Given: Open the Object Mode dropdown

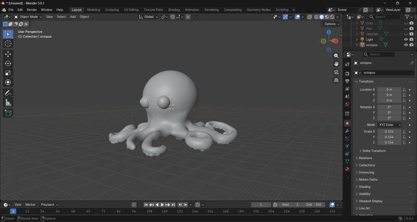Looking at the screenshot, I should 28,17.
